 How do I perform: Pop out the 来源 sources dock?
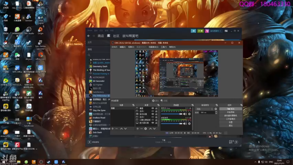158,105
